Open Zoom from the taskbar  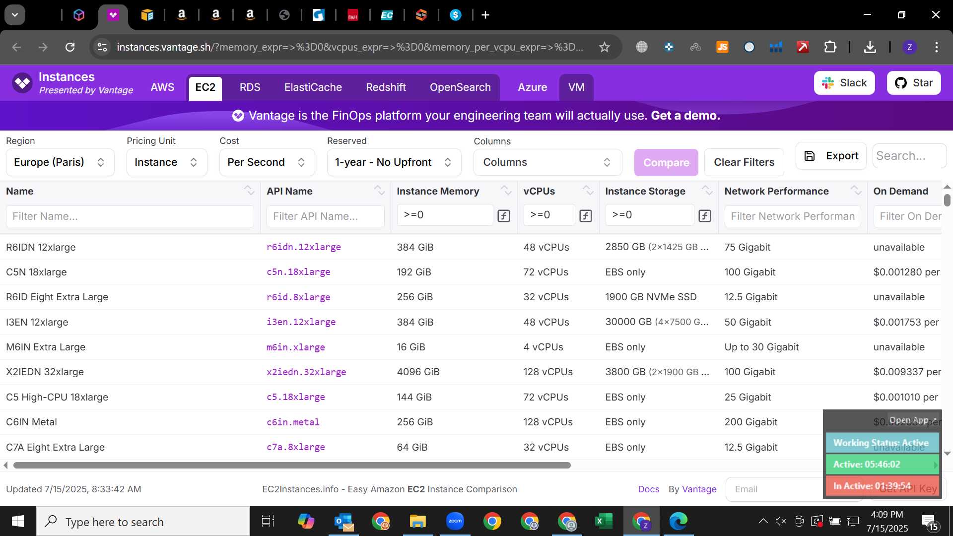coord(455,521)
